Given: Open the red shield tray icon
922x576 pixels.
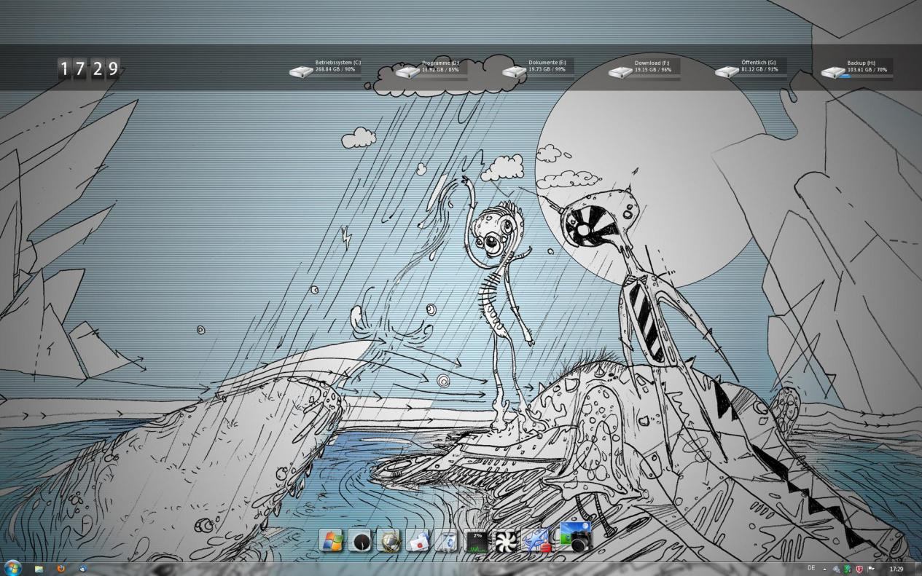Looking at the screenshot, I should pos(859,569).
